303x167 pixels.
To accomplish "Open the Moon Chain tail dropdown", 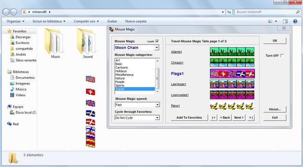I will click(157, 47).
